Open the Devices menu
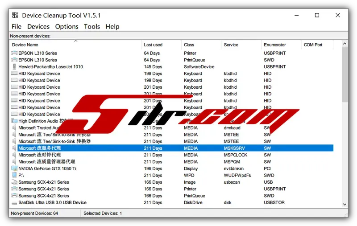The image size is (357, 226). (38, 27)
